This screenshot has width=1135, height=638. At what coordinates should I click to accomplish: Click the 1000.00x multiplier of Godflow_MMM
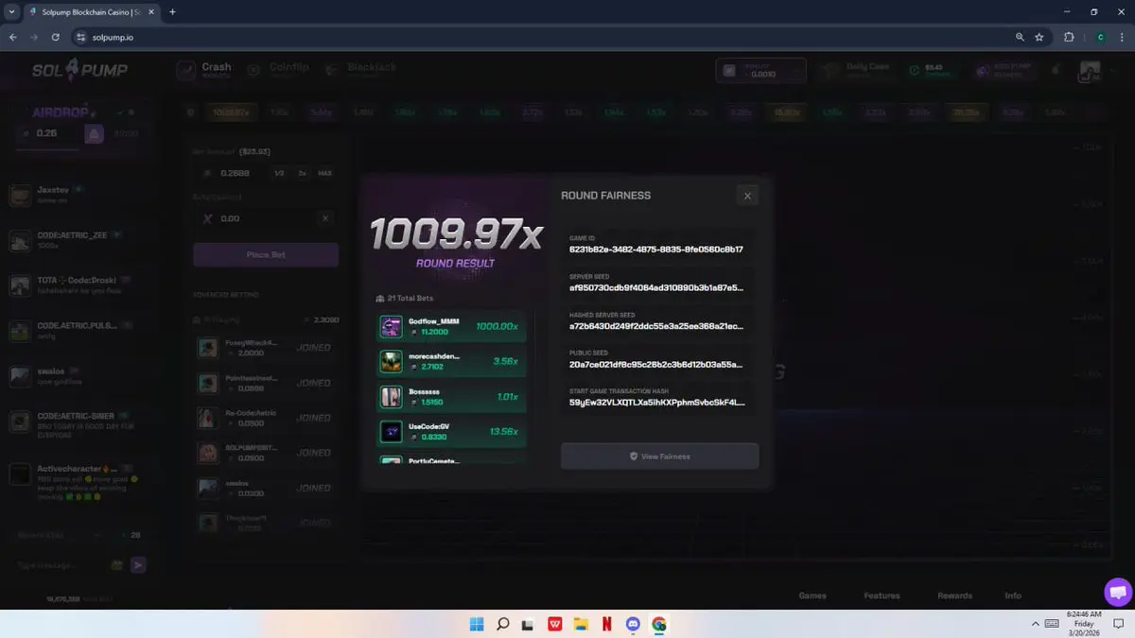point(497,326)
